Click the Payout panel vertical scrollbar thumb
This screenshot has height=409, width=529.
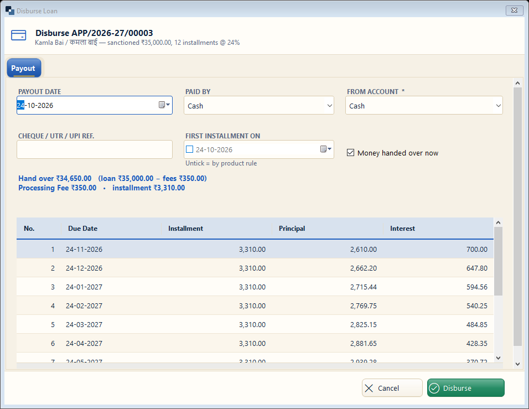click(517, 216)
